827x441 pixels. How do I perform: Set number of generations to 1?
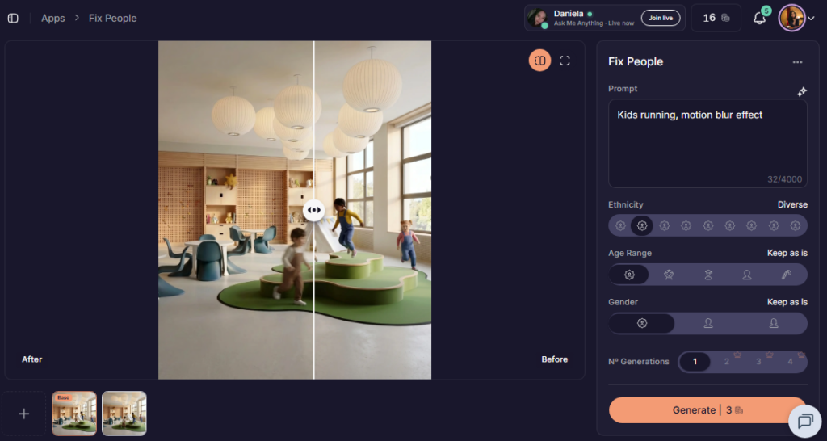(x=695, y=362)
